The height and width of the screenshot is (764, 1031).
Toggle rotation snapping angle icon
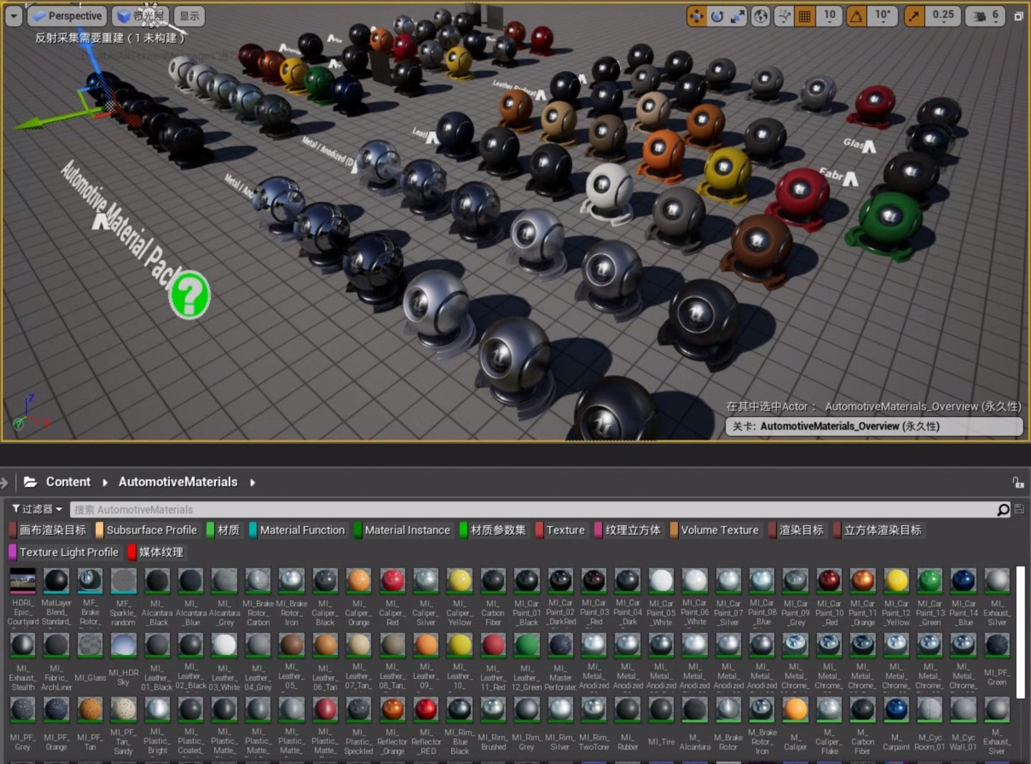[x=856, y=16]
